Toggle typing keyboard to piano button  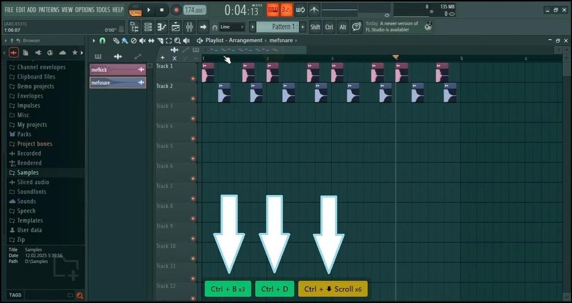point(272,10)
